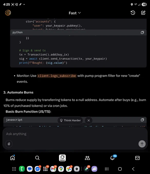Open Google Photos from the taskbar
150x174 pixels.
(x=69, y=169)
